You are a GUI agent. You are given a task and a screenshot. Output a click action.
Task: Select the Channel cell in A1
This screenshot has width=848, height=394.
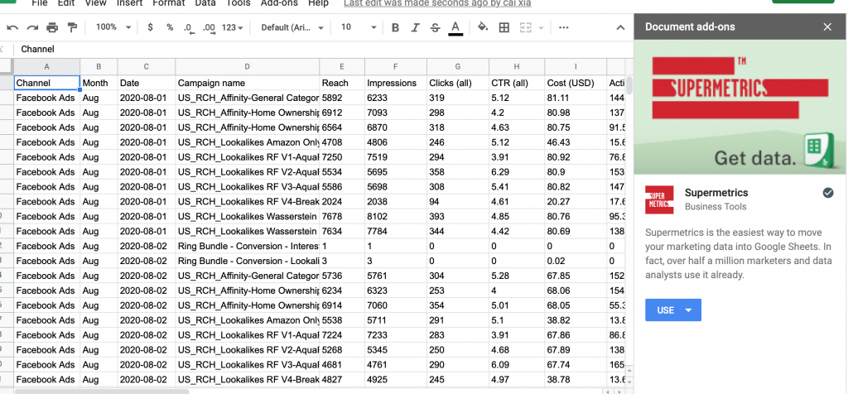point(46,83)
